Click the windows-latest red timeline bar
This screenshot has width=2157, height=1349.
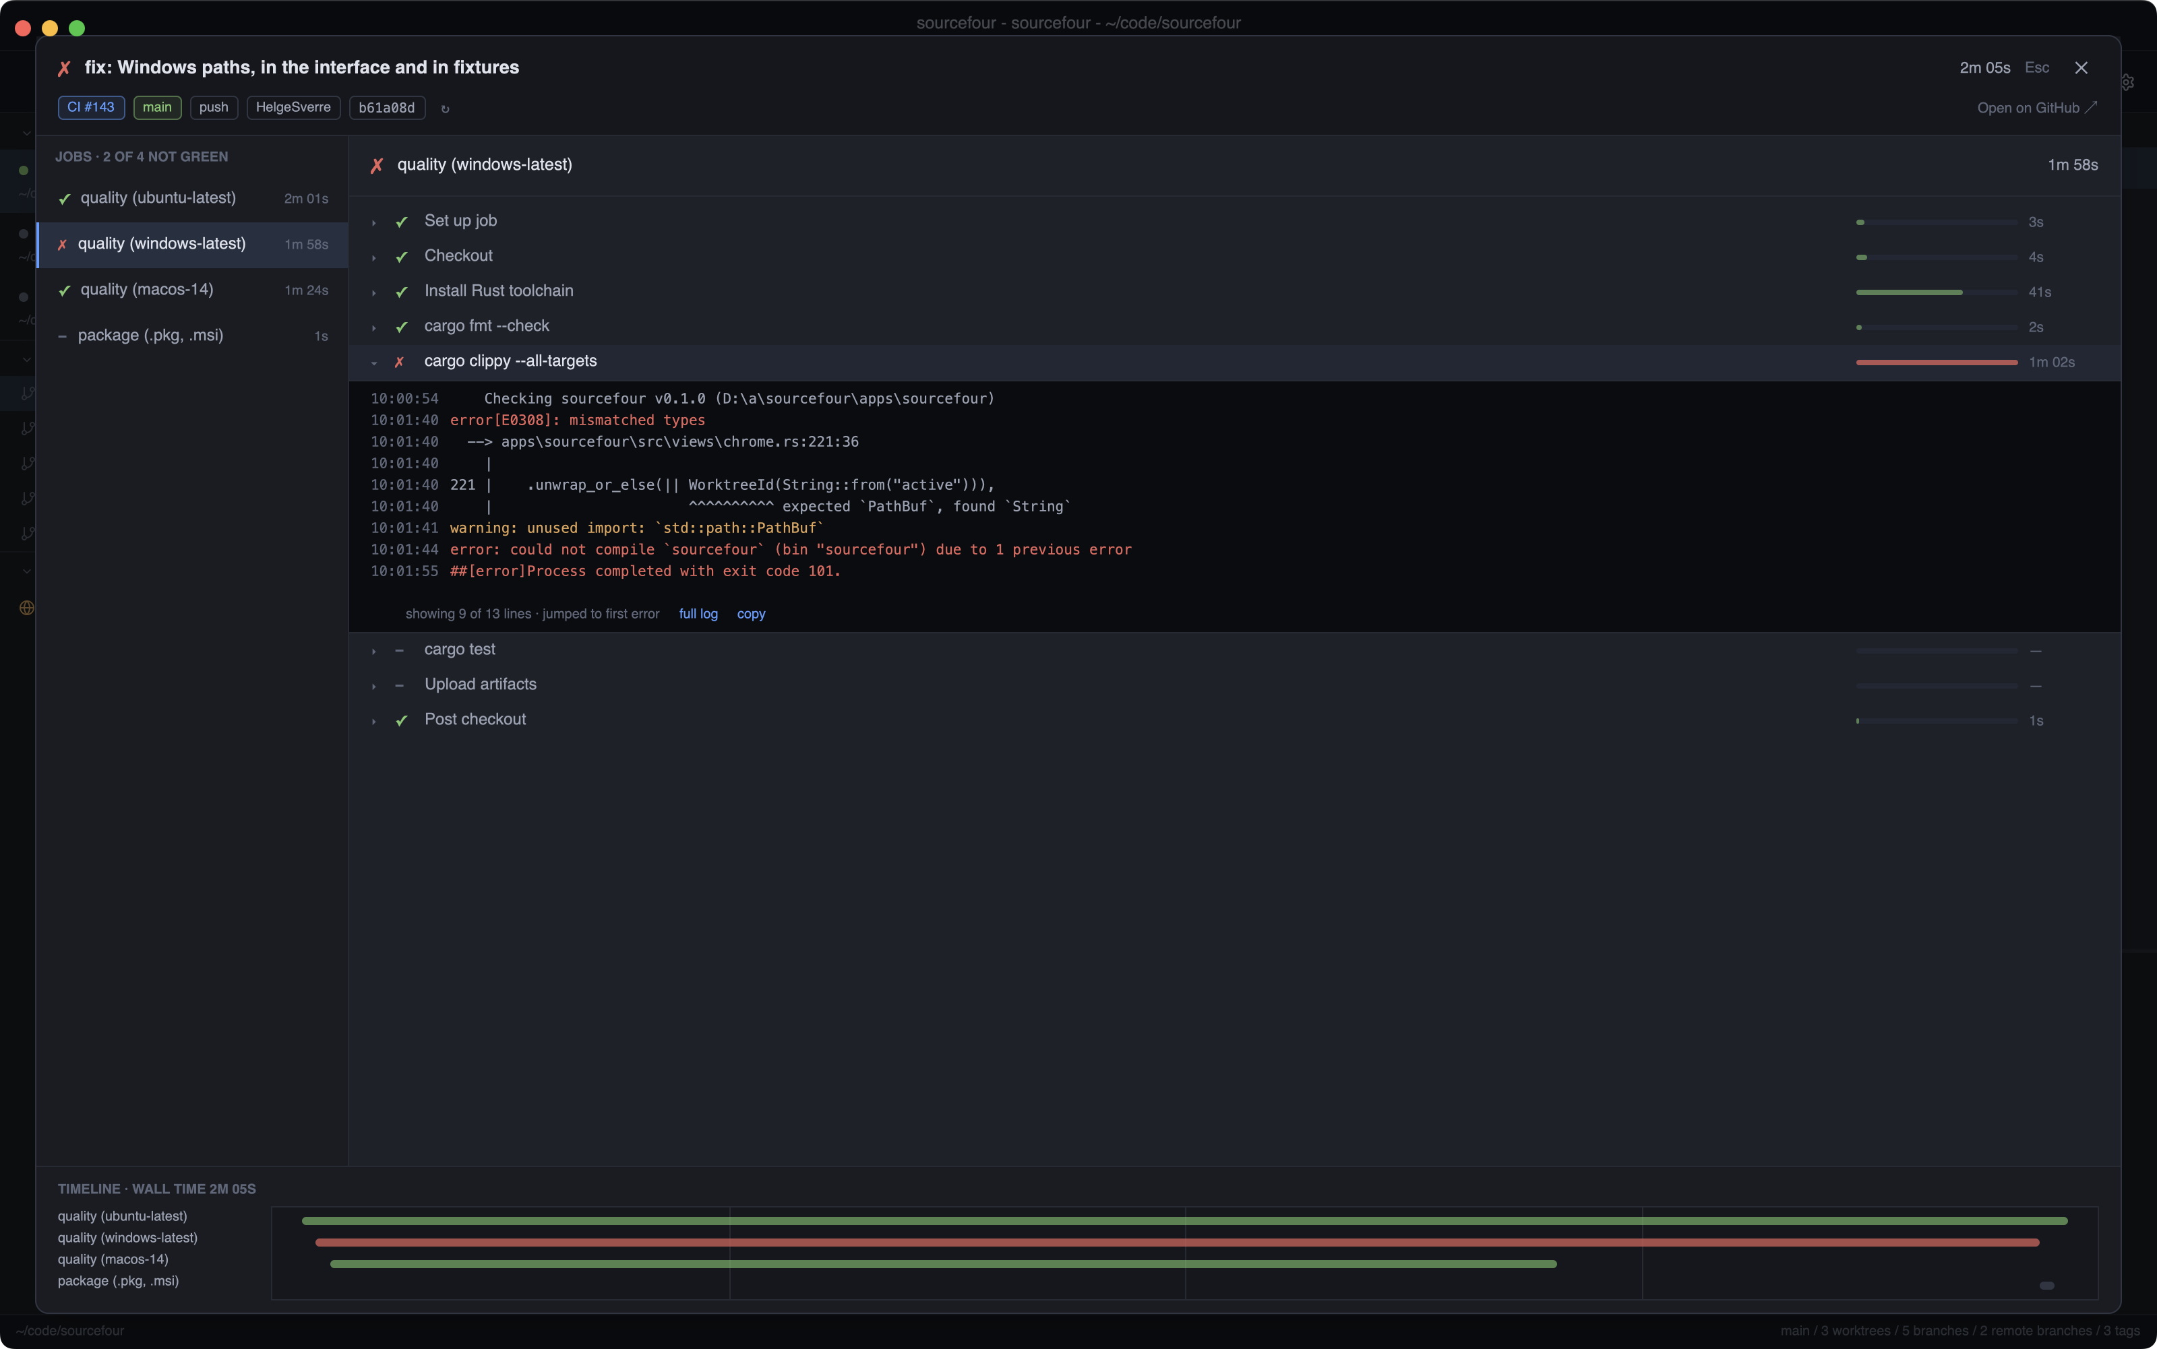[x=1177, y=1242]
